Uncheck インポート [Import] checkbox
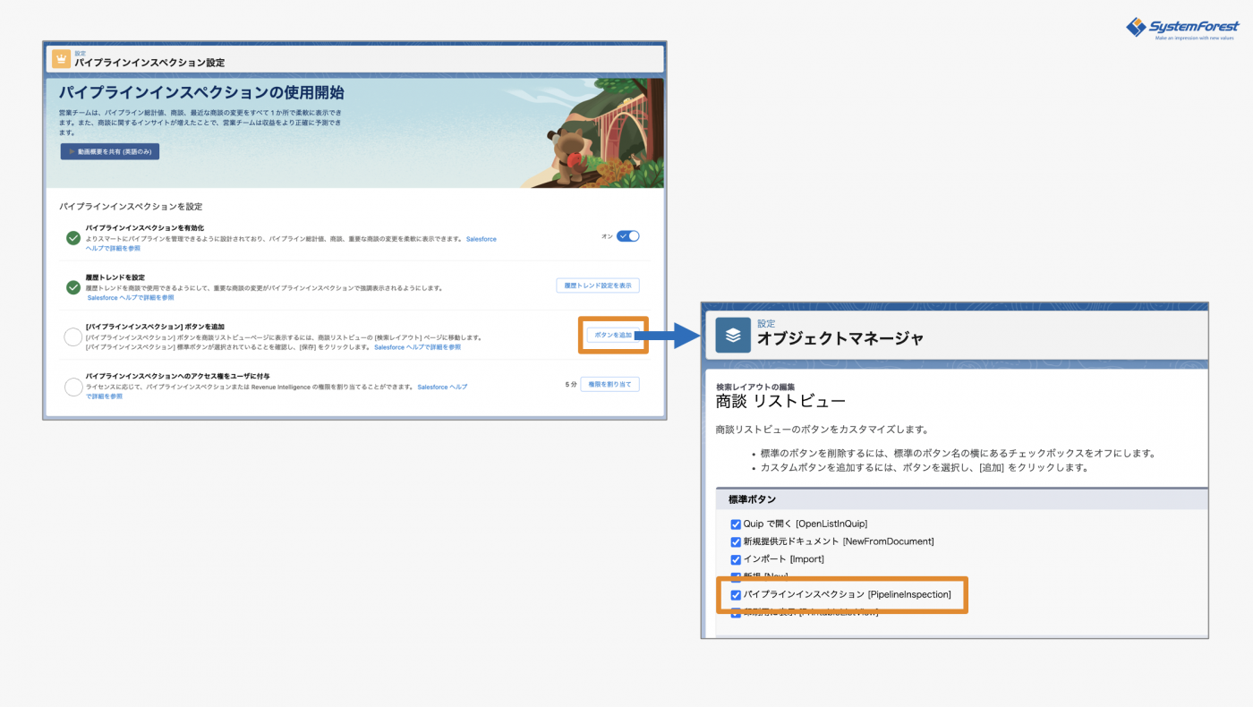Screen dimensions: 1253x707 click(x=736, y=559)
